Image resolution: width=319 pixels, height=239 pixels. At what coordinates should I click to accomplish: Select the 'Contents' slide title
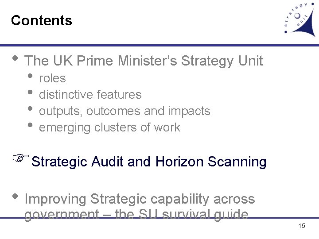pyautogui.click(x=42, y=20)
